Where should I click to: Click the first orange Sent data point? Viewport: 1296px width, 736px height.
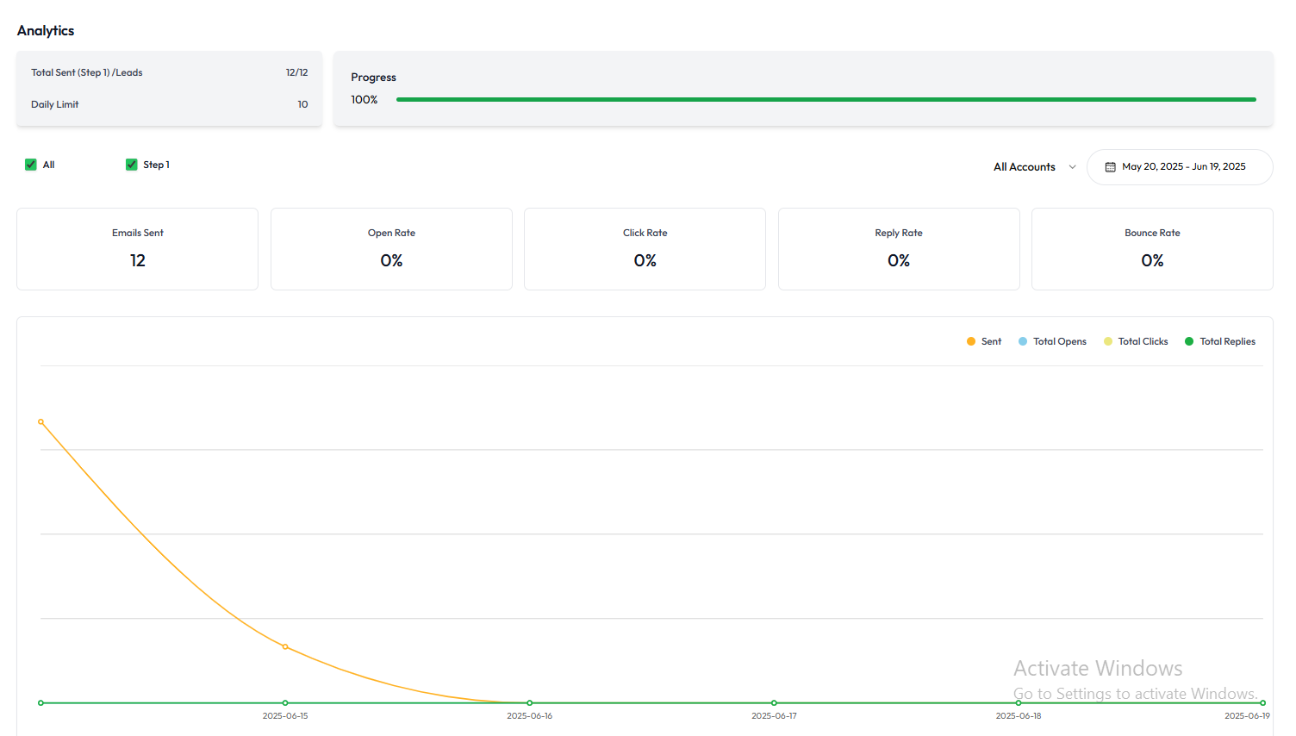[40, 421]
